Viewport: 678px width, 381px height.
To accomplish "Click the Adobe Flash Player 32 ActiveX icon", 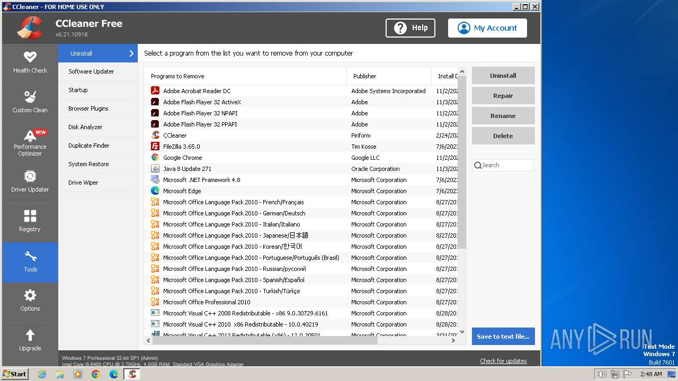I will click(x=155, y=102).
